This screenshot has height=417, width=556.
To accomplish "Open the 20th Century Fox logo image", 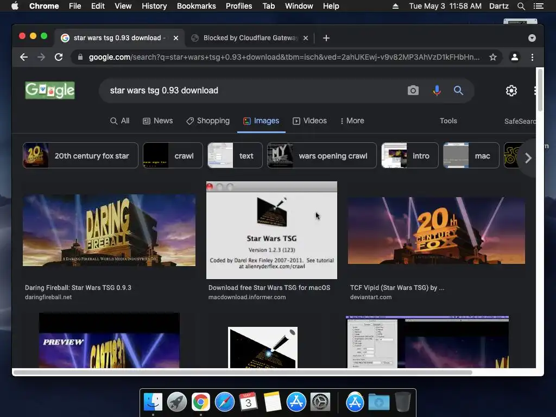I will pos(436,230).
